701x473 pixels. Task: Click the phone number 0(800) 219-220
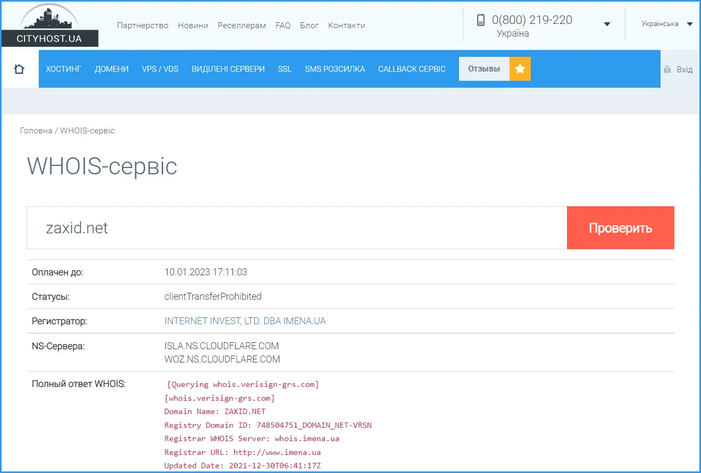[532, 20]
